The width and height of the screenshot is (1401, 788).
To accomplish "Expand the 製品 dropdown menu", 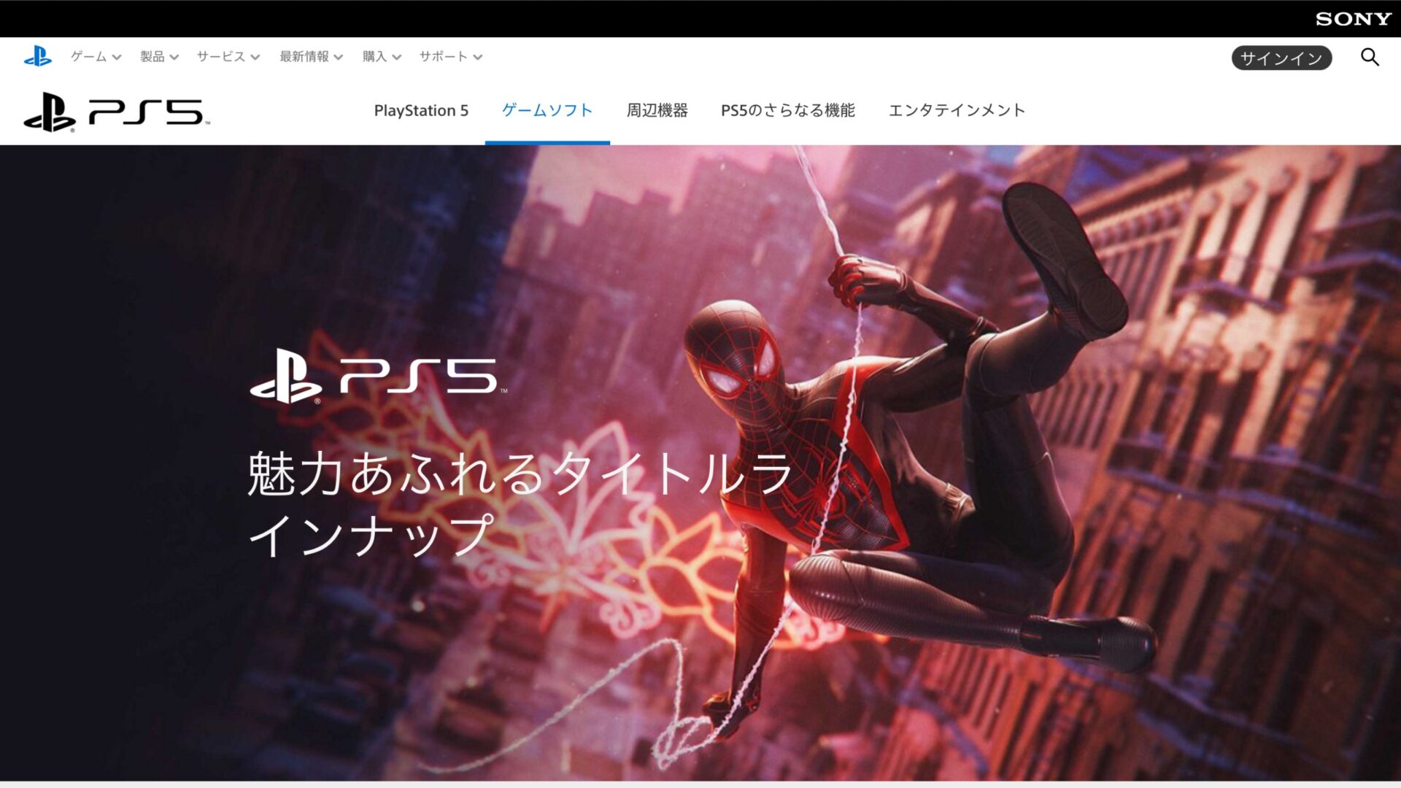I will point(159,57).
